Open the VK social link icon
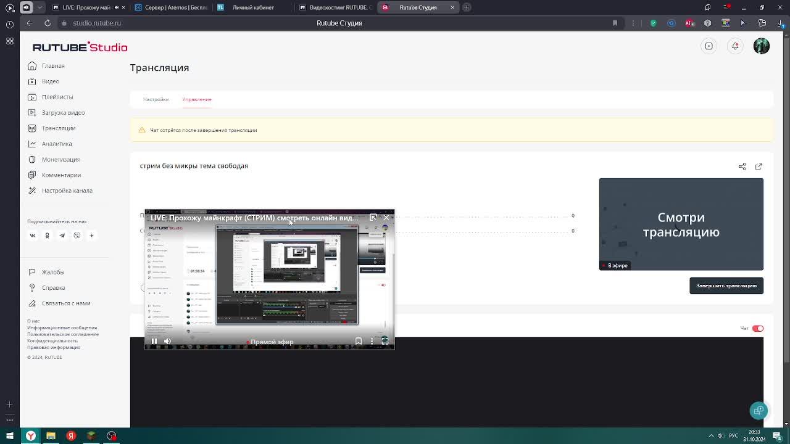The width and height of the screenshot is (790, 444). click(x=33, y=235)
